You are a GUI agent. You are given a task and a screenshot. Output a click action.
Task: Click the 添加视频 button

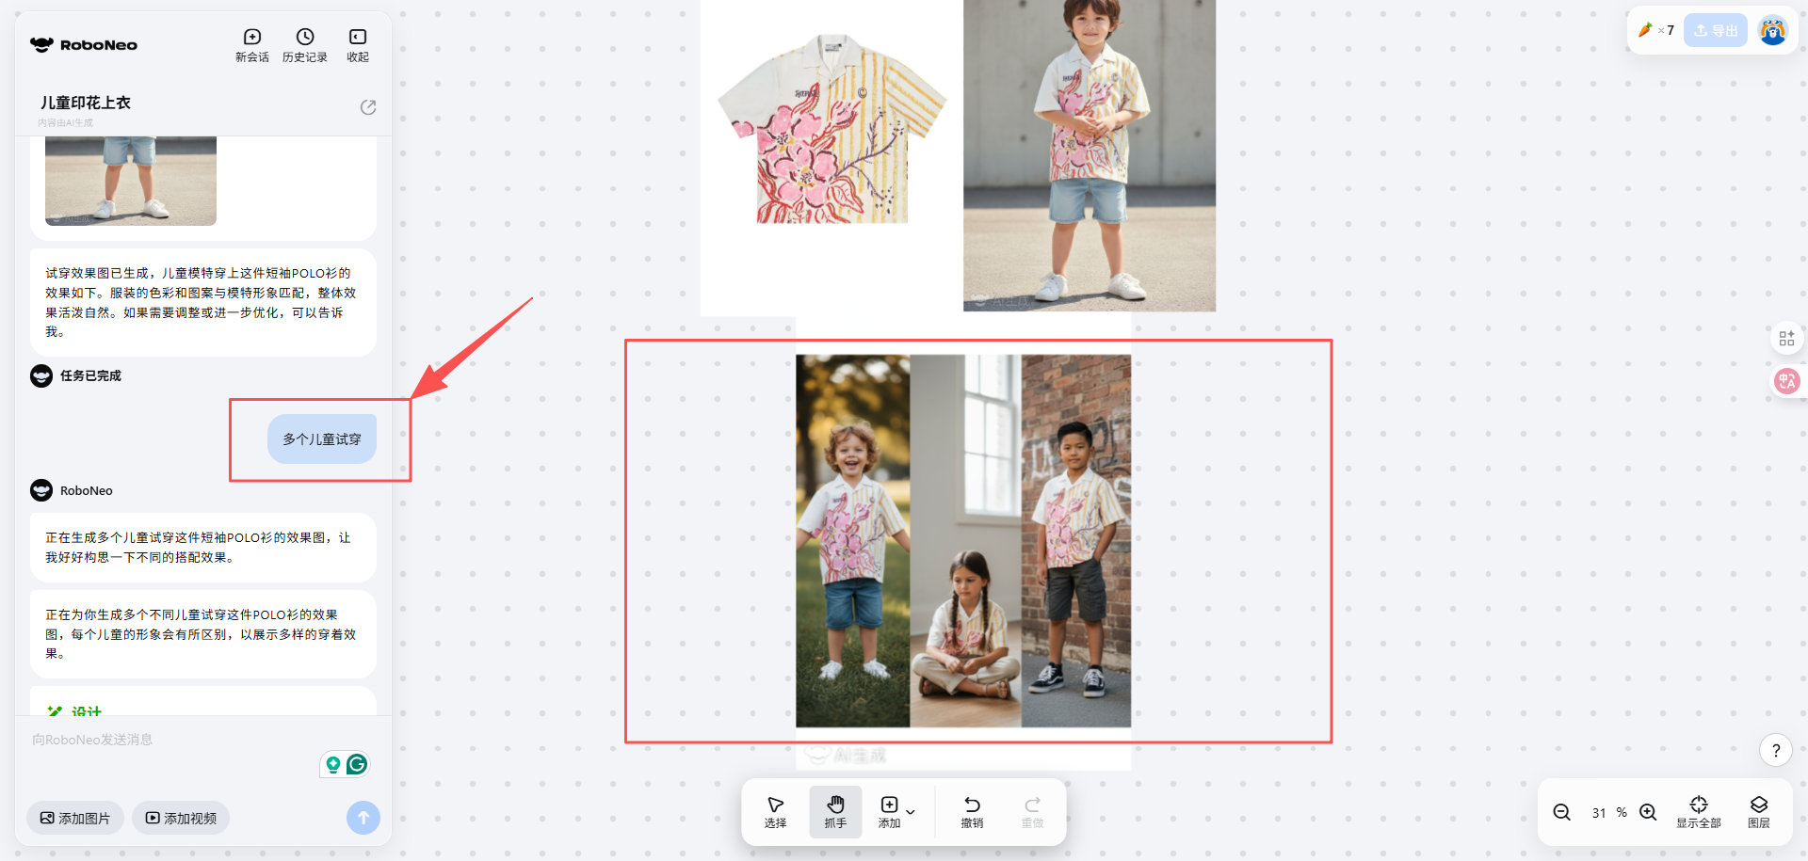[181, 818]
